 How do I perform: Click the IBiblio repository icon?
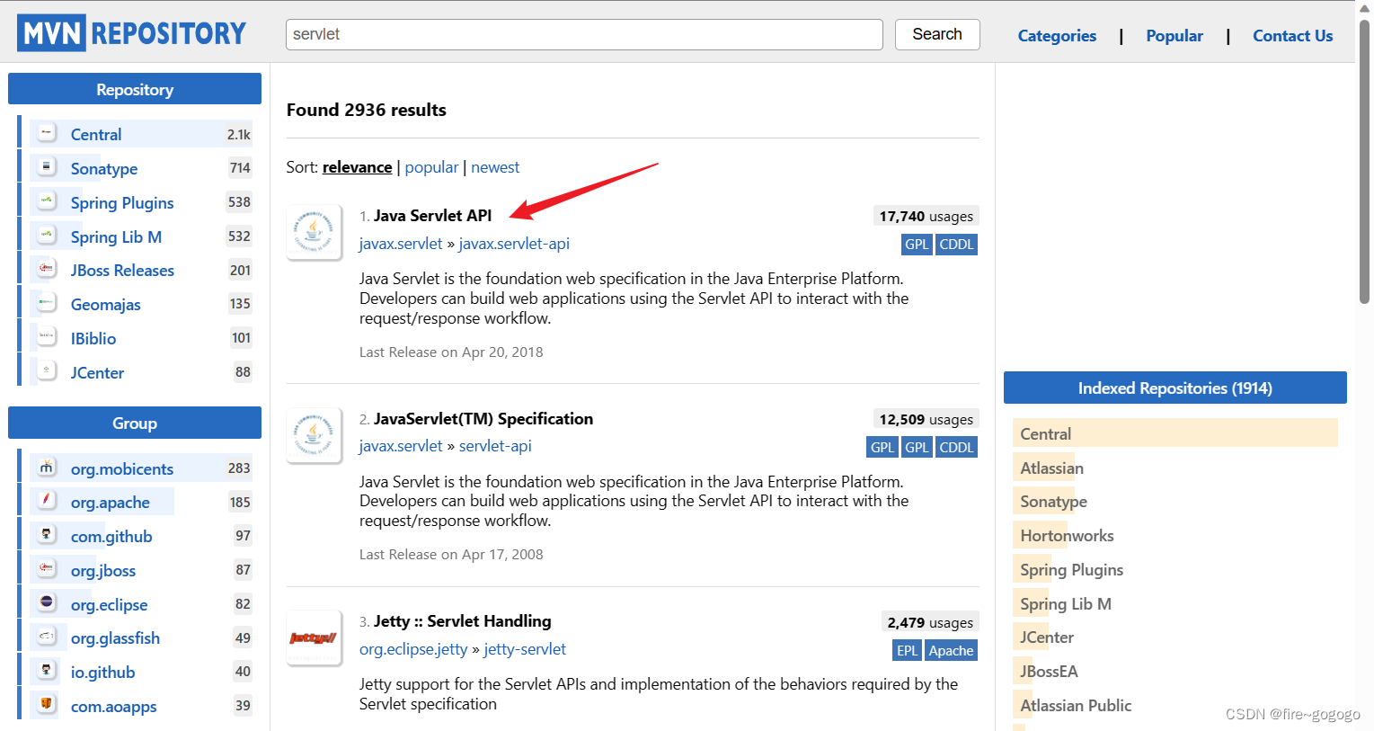pos(47,337)
